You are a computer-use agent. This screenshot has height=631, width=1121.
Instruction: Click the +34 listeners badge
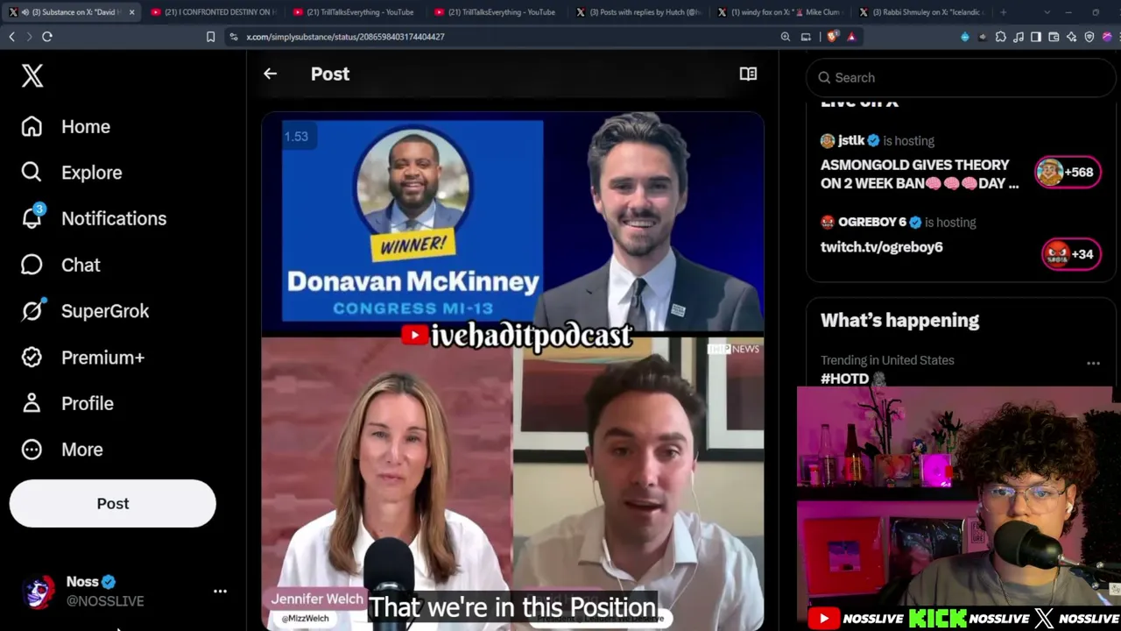tap(1071, 255)
